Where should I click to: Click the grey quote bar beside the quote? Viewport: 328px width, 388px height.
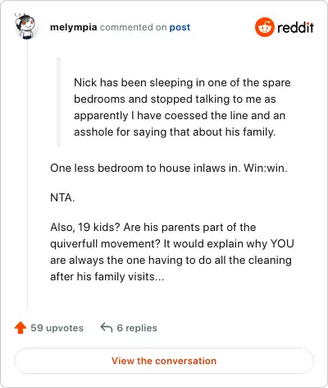pyautogui.click(x=58, y=102)
